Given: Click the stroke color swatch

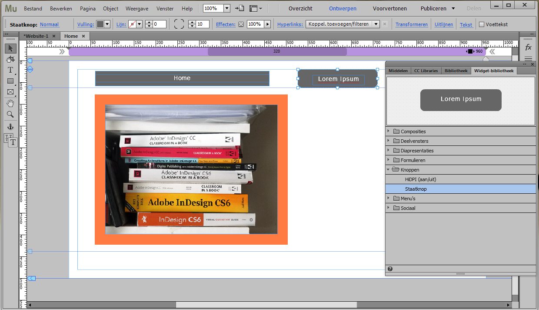Looking at the screenshot, I should pos(132,24).
